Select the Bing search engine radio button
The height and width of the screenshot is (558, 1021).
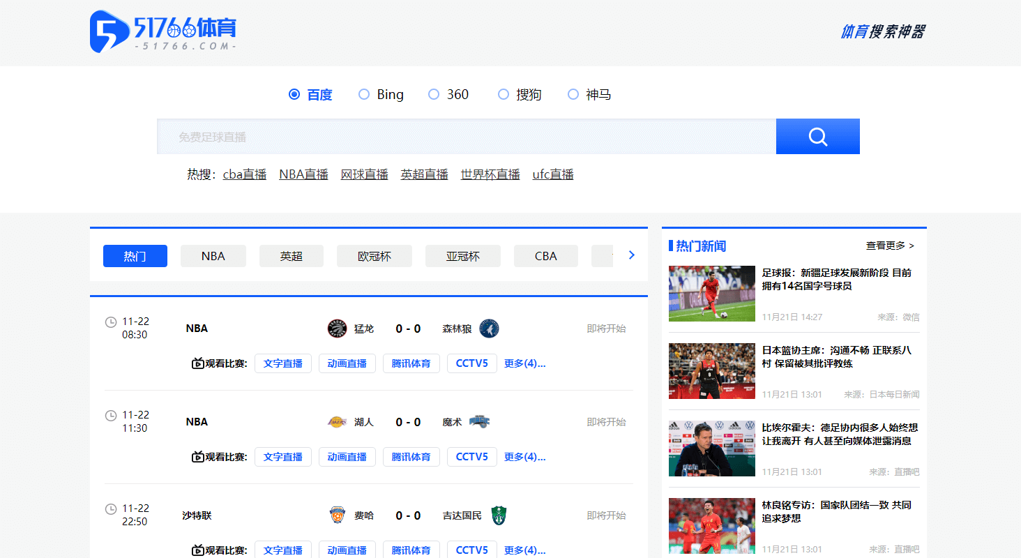[x=364, y=94]
